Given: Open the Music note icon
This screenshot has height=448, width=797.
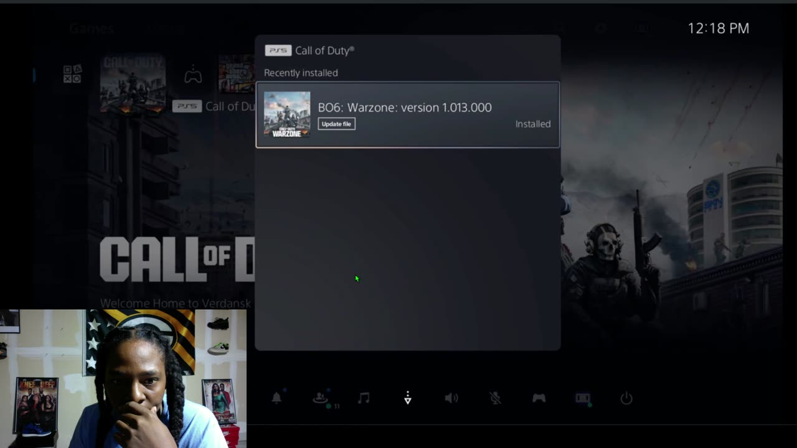Looking at the screenshot, I should [364, 398].
